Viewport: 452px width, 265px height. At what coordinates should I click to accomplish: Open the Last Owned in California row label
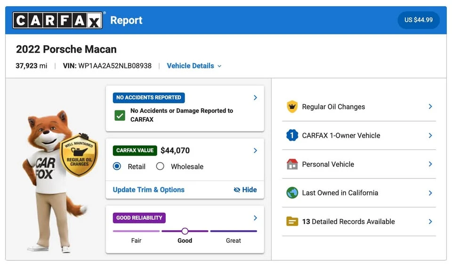340,193
